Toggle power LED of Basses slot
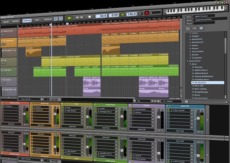This screenshot has height=163, width=230. pyautogui.click(x=32, y=107)
